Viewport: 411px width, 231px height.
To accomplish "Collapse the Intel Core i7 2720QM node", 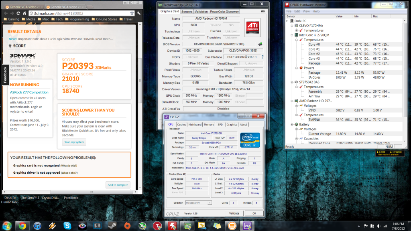I will click(292, 35).
